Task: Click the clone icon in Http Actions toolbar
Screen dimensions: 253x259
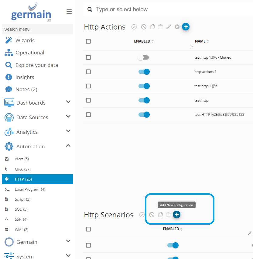Action: coord(152,27)
